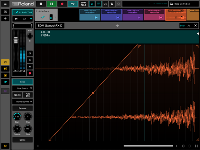Click the Reverse button

[22, 108]
